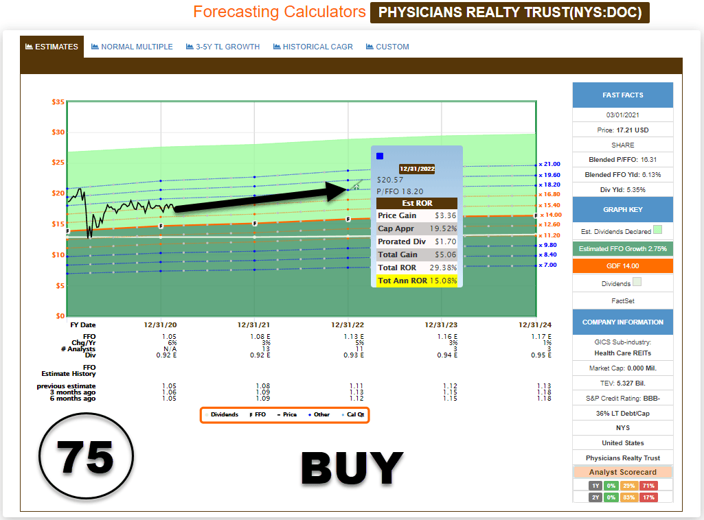Click the x 9.80 multiple line label
The image size is (704, 520).
point(548,245)
